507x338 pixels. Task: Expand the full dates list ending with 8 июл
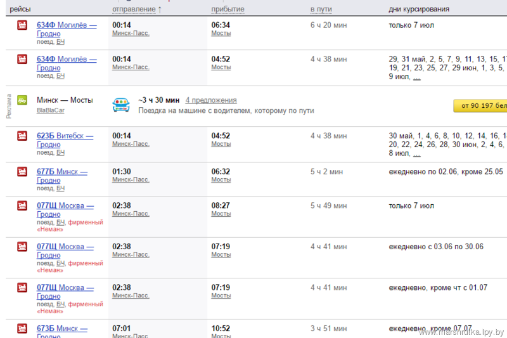416,153
